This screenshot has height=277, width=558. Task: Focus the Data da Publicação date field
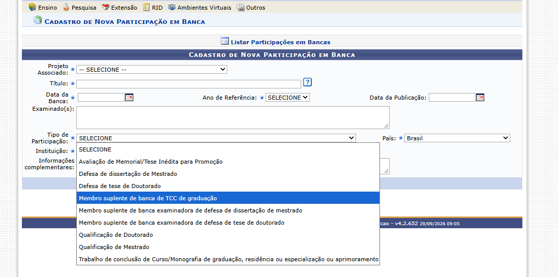coord(452,98)
